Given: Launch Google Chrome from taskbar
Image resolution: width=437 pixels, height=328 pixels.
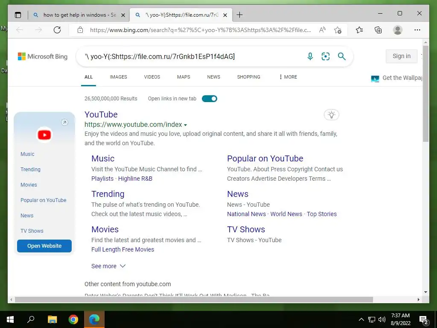Looking at the screenshot, I should pyautogui.click(x=73, y=319).
